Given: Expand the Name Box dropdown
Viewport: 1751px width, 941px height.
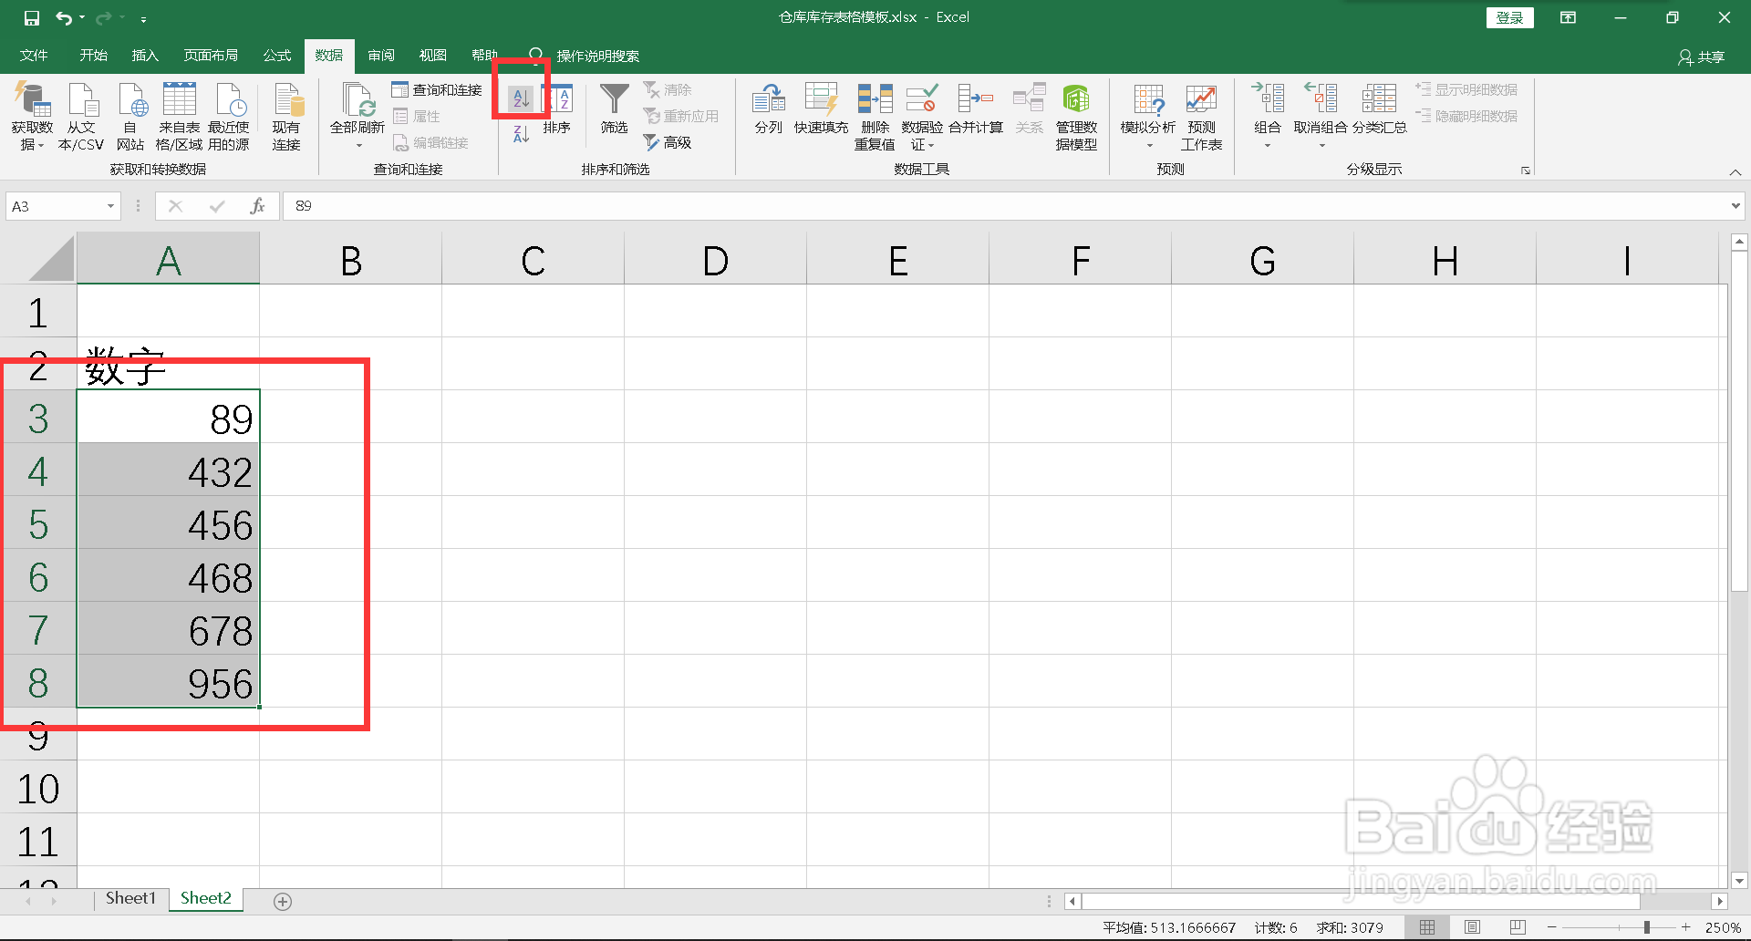Looking at the screenshot, I should click(x=110, y=207).
